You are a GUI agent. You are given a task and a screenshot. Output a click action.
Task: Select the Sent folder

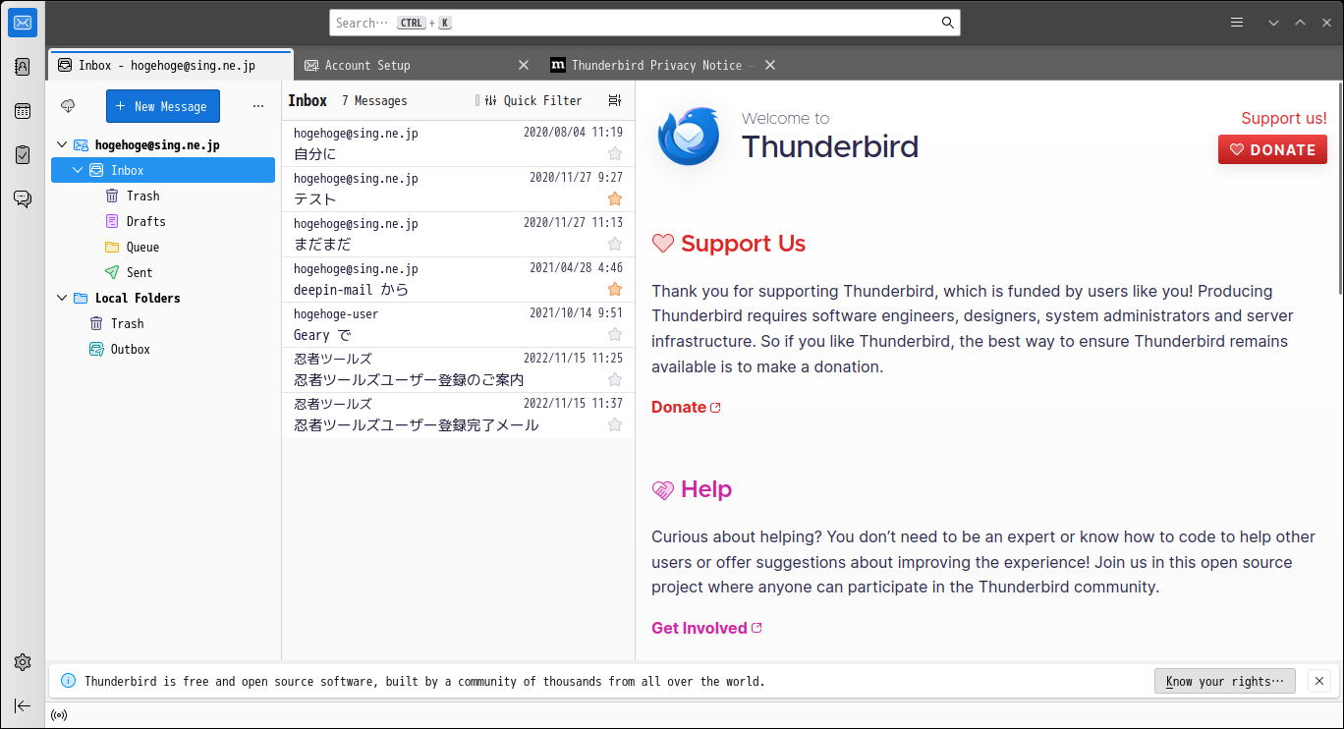(x=163, y=272)
